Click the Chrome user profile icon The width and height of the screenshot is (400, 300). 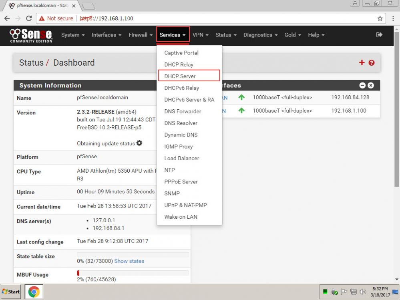[355, 3]
